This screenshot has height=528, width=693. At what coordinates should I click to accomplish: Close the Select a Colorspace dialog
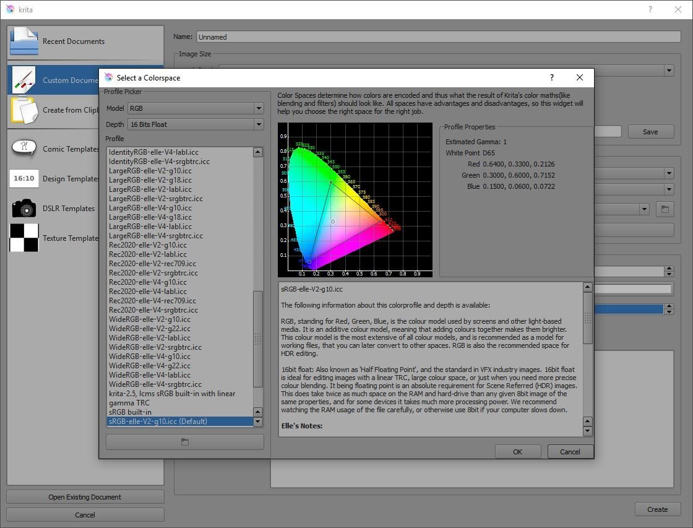pos(579,78)
